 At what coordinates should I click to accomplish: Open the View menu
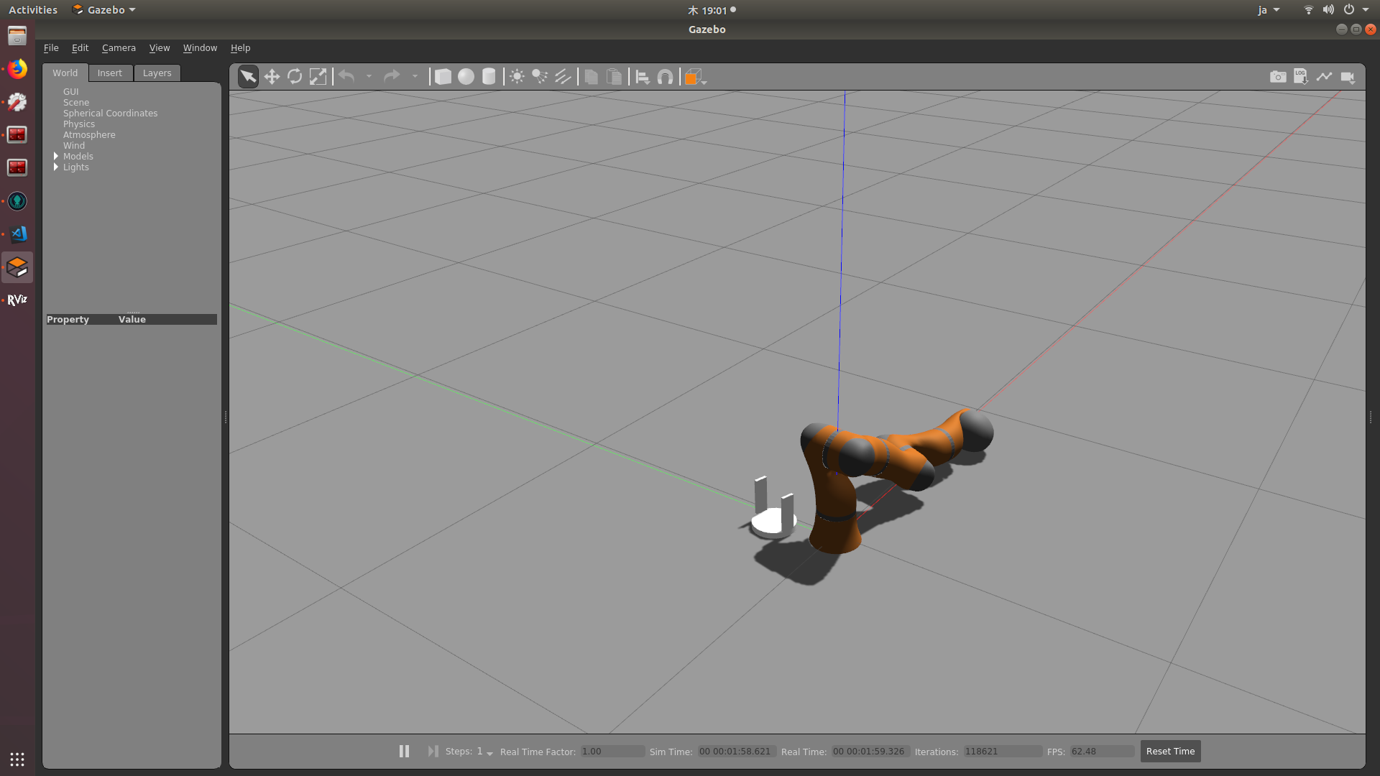160,47
